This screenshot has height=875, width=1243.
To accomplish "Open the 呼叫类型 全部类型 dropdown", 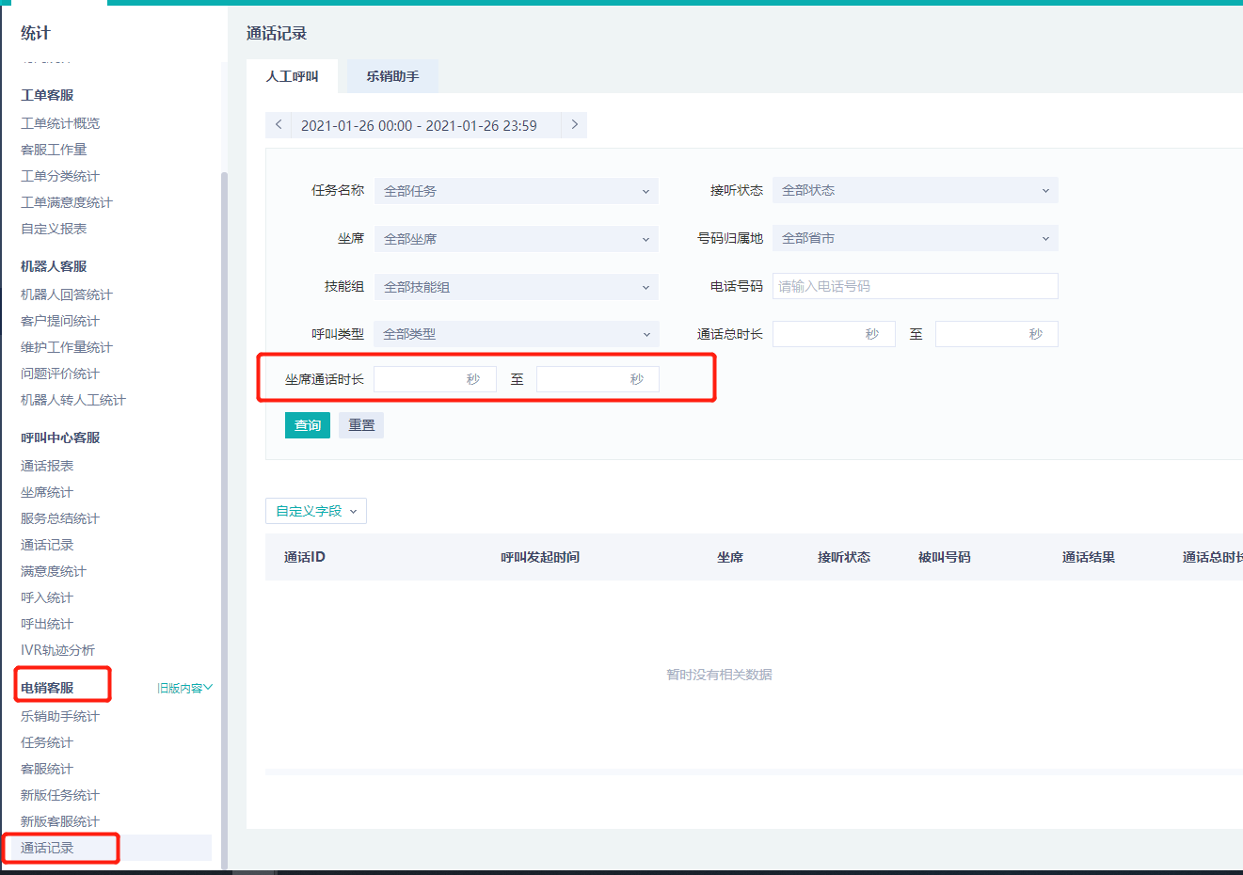I will point(517,334).
